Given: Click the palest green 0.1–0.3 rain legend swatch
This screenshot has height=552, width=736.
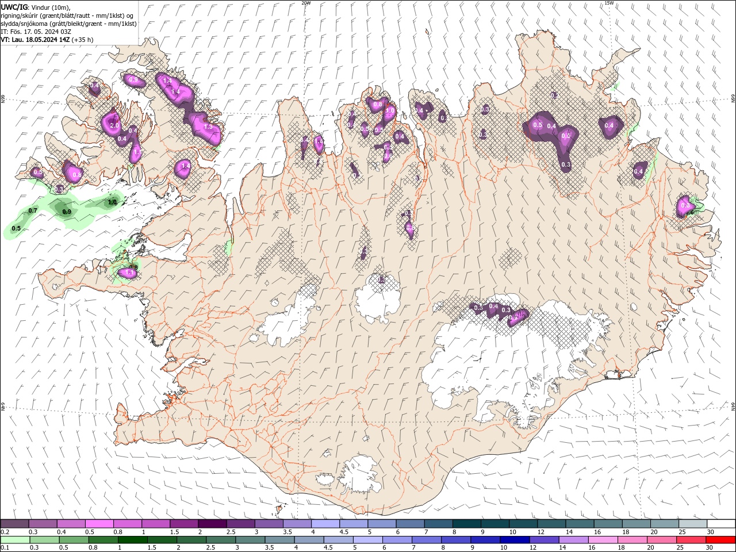Looking at the screenshot, I should (15, 540).
